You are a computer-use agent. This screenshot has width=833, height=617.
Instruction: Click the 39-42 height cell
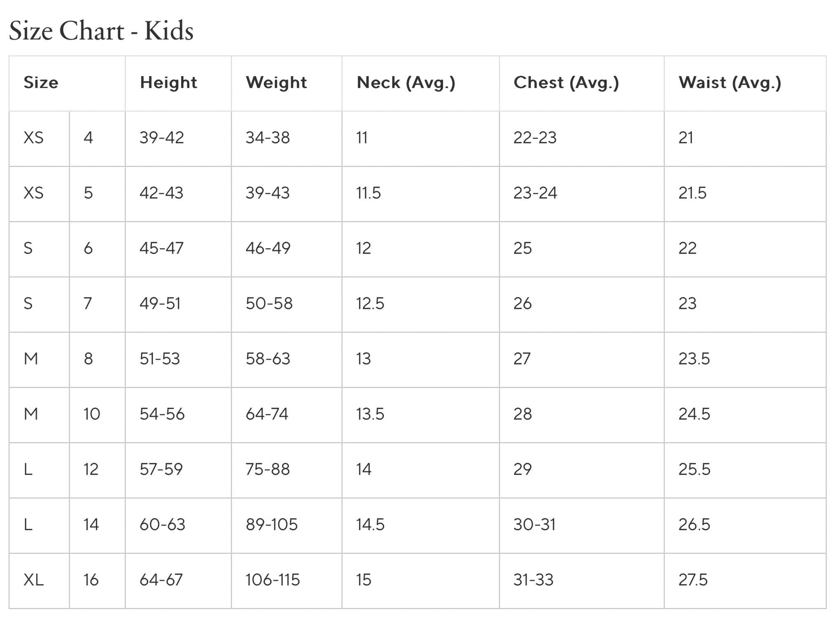[x=161, y=138]
